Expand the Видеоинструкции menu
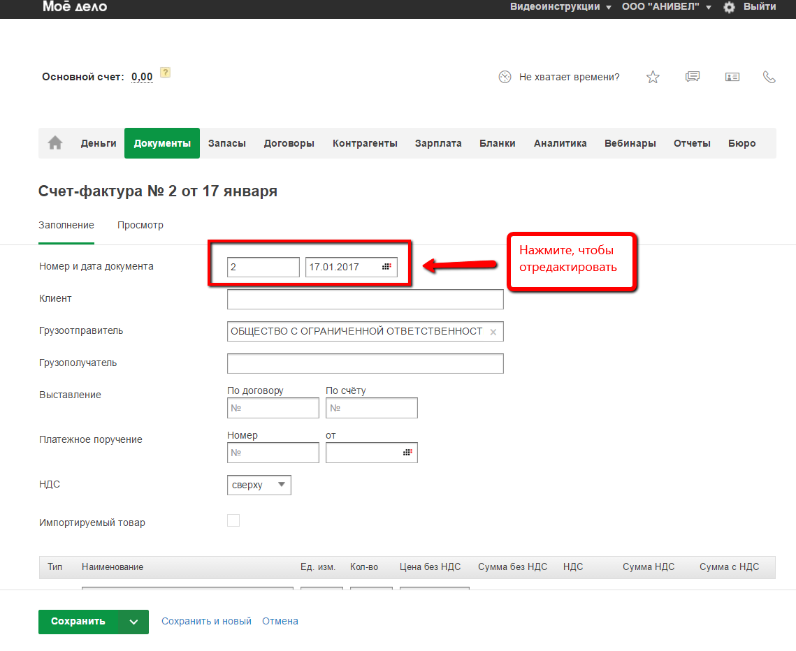The width and height of the screenshot is (796, 651). point(560,7)
